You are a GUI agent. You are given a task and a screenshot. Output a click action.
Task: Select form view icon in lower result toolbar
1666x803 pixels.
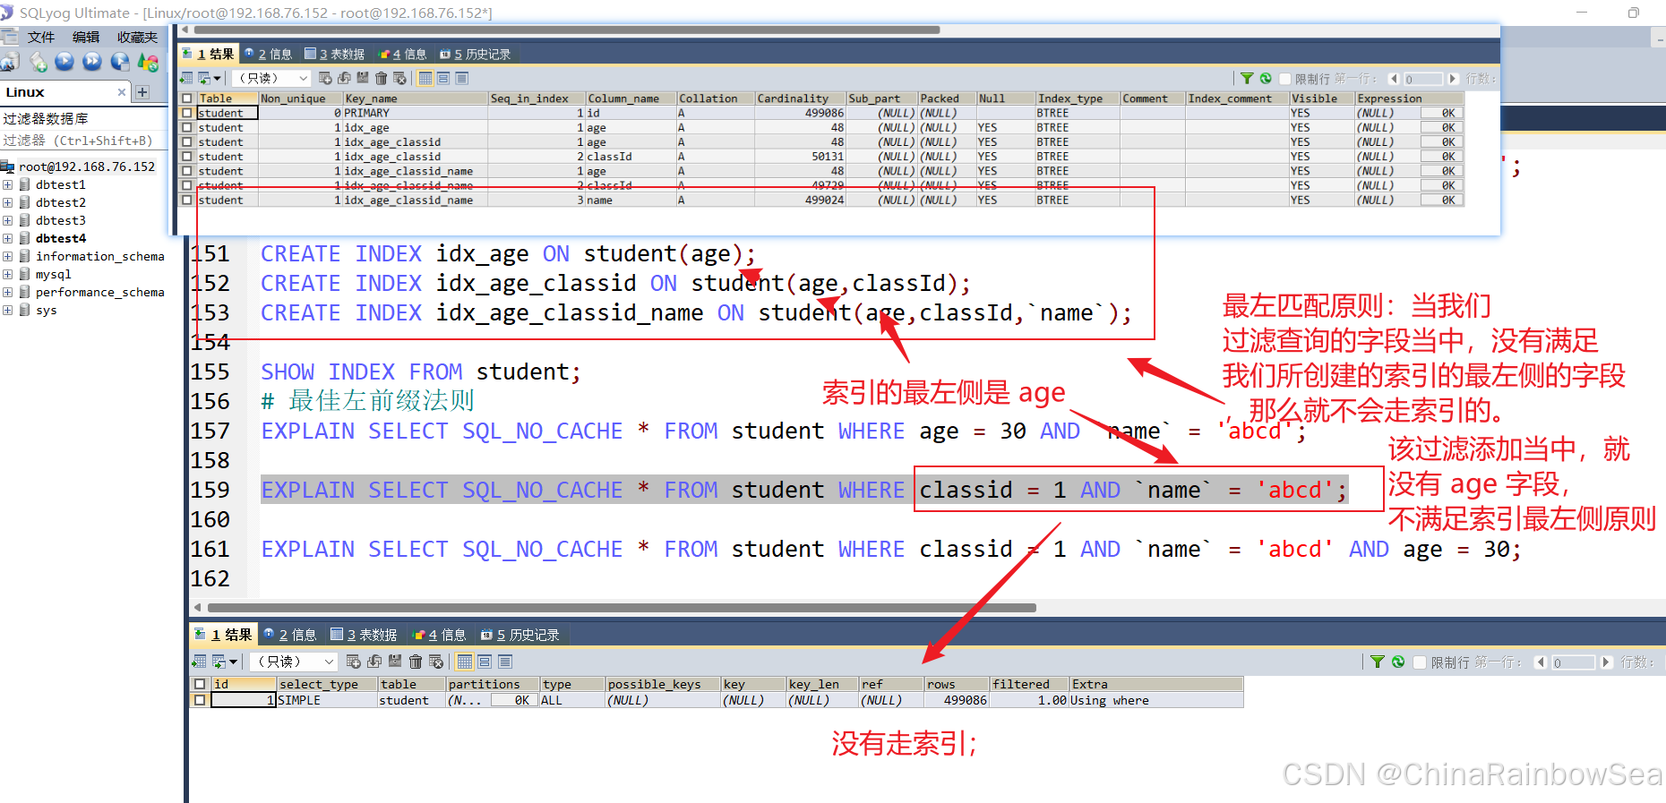pos(485,662)
